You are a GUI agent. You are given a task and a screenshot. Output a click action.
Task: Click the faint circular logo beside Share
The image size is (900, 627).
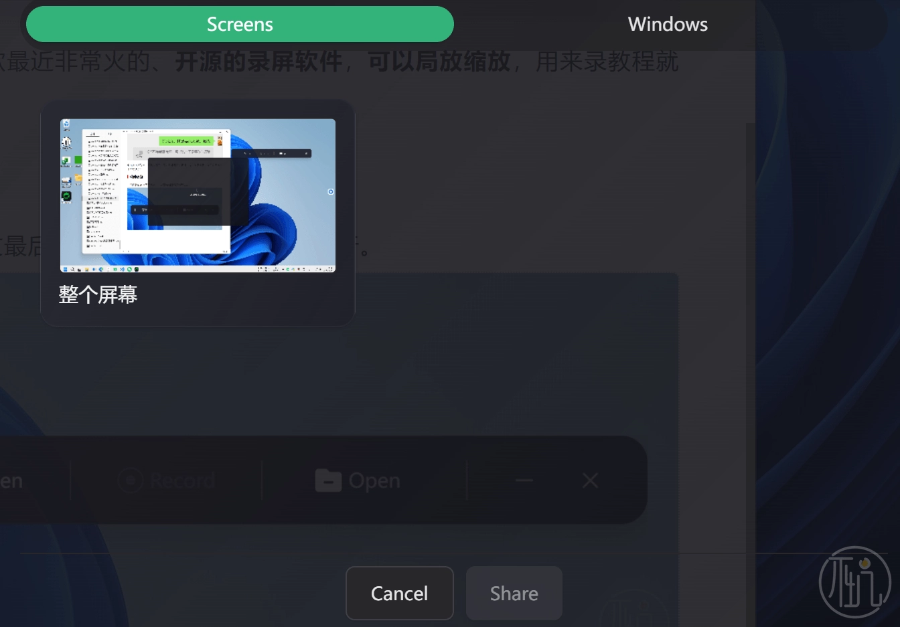click(633, 609)
